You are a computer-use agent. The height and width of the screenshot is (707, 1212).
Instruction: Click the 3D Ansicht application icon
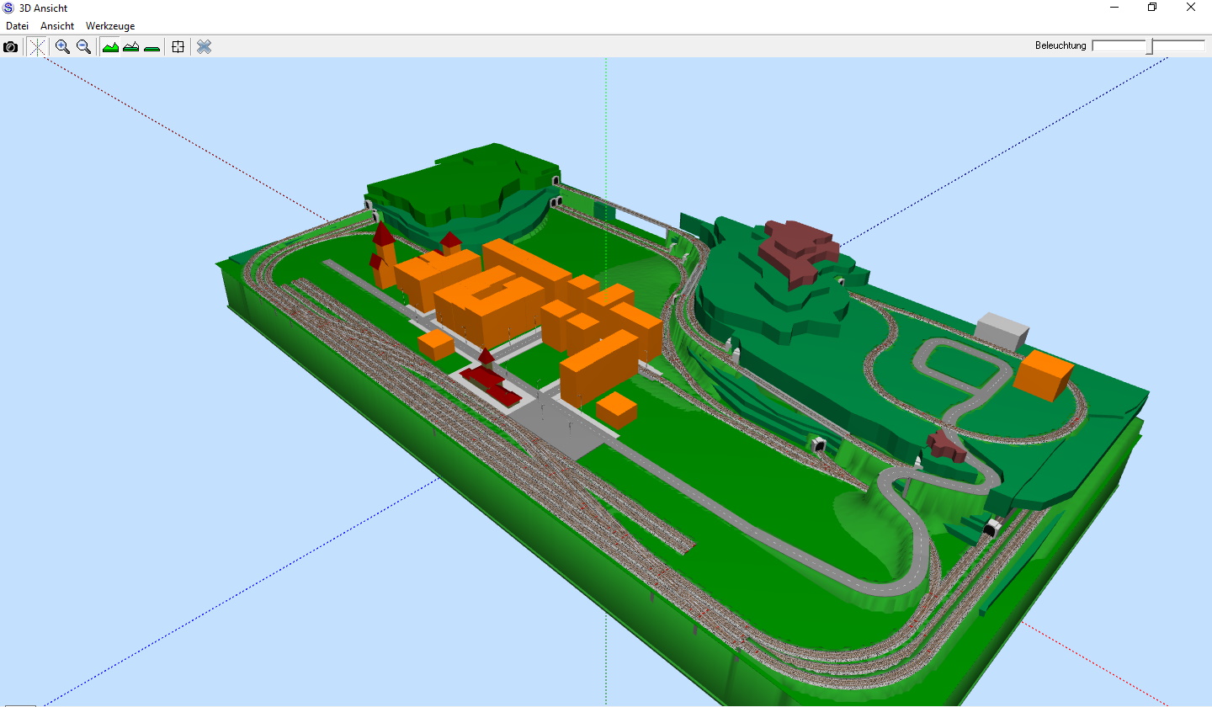pyautogui.click(x=8, y=8)
